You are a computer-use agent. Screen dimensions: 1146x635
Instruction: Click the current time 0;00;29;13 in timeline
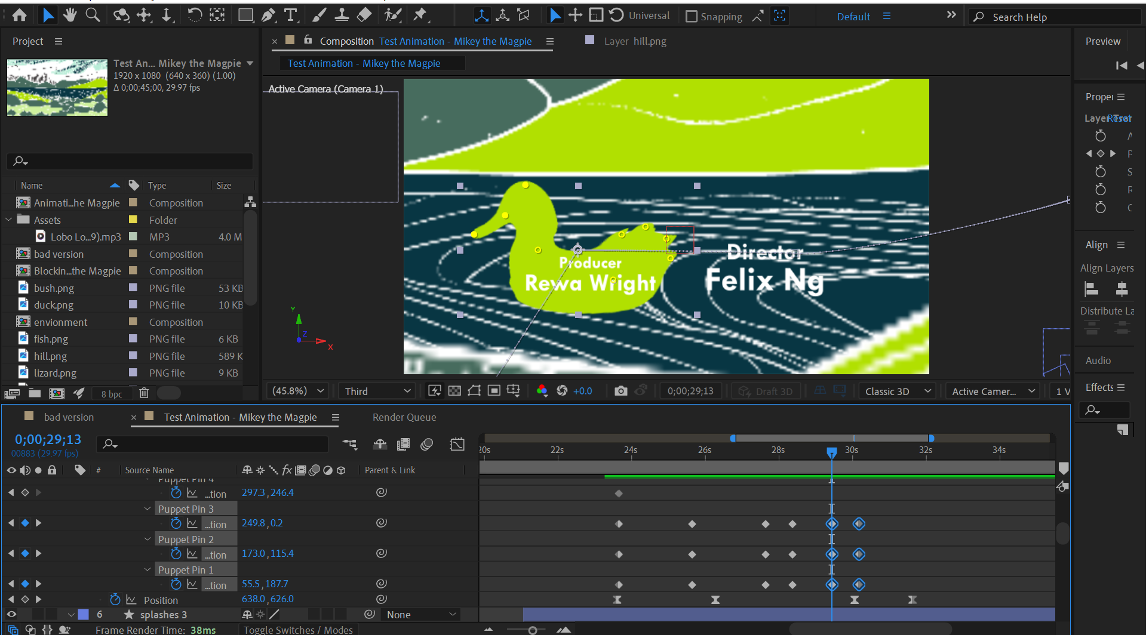(x=48, y=439)
